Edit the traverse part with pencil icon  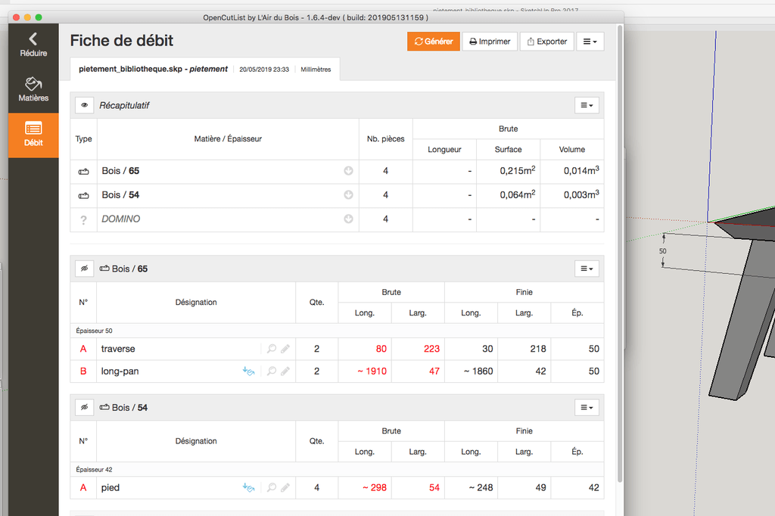pyautogui.click(x=285, y=349)
